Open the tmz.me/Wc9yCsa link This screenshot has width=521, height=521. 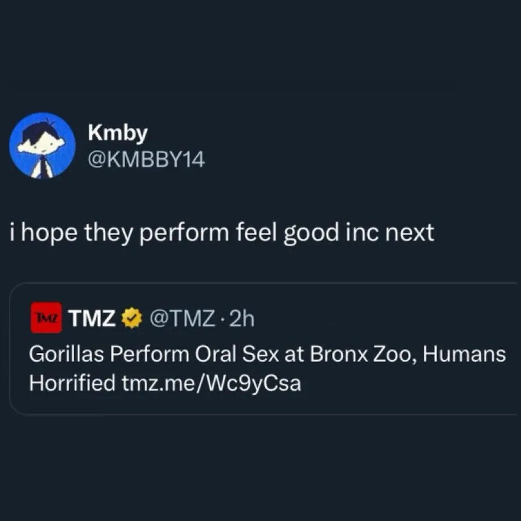coord(211,383)
